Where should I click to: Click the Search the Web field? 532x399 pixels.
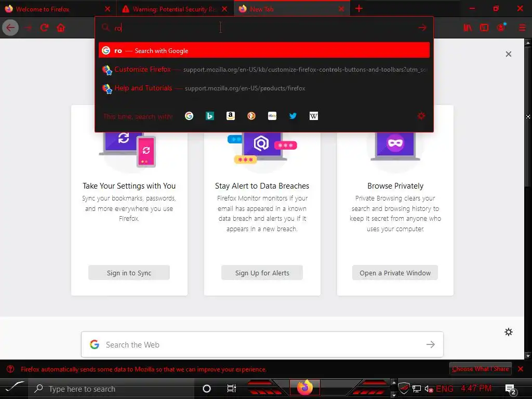(x=262, y=344)
